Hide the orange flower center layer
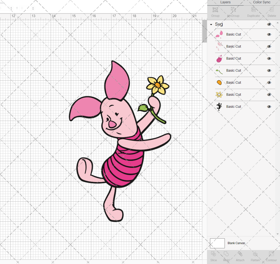Viewport: 280px width, 264px height. pos(269,83)
